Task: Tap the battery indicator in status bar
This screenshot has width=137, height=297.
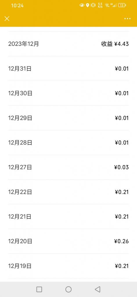Action: [122, 5]
